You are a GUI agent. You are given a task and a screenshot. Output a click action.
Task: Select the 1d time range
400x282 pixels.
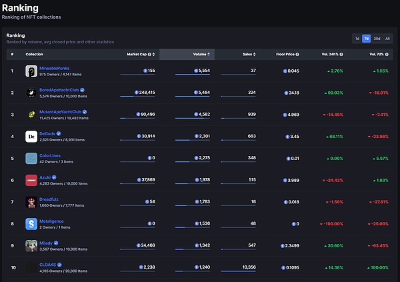357,39
